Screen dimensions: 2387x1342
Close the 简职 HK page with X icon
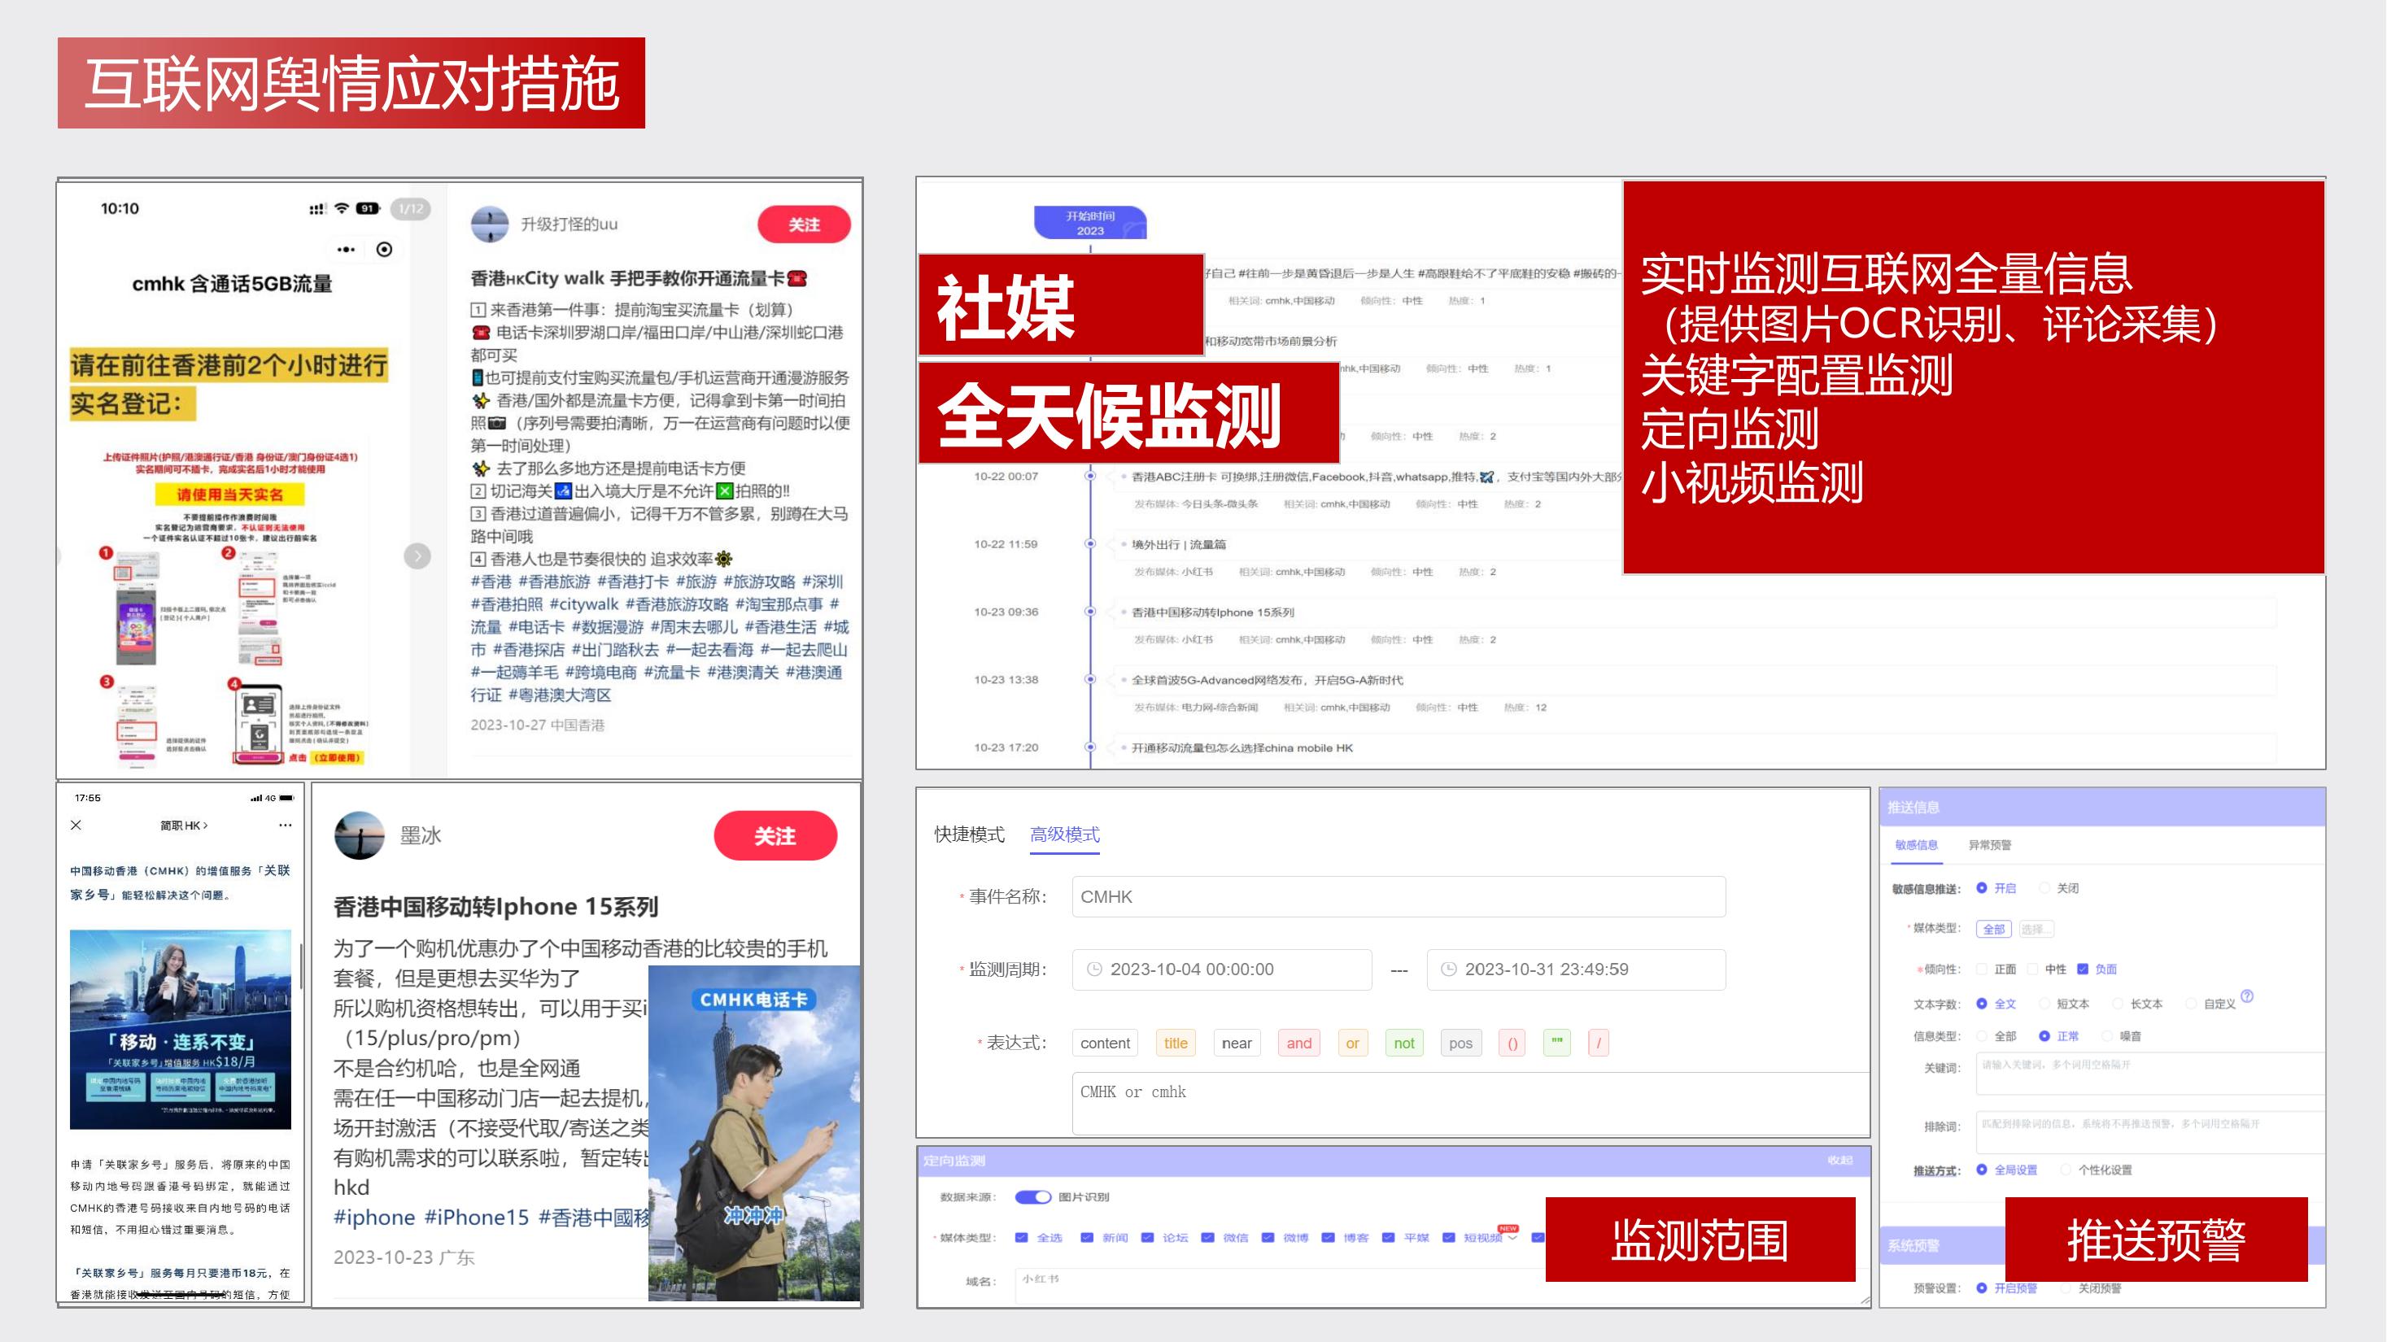coord(76,826)
